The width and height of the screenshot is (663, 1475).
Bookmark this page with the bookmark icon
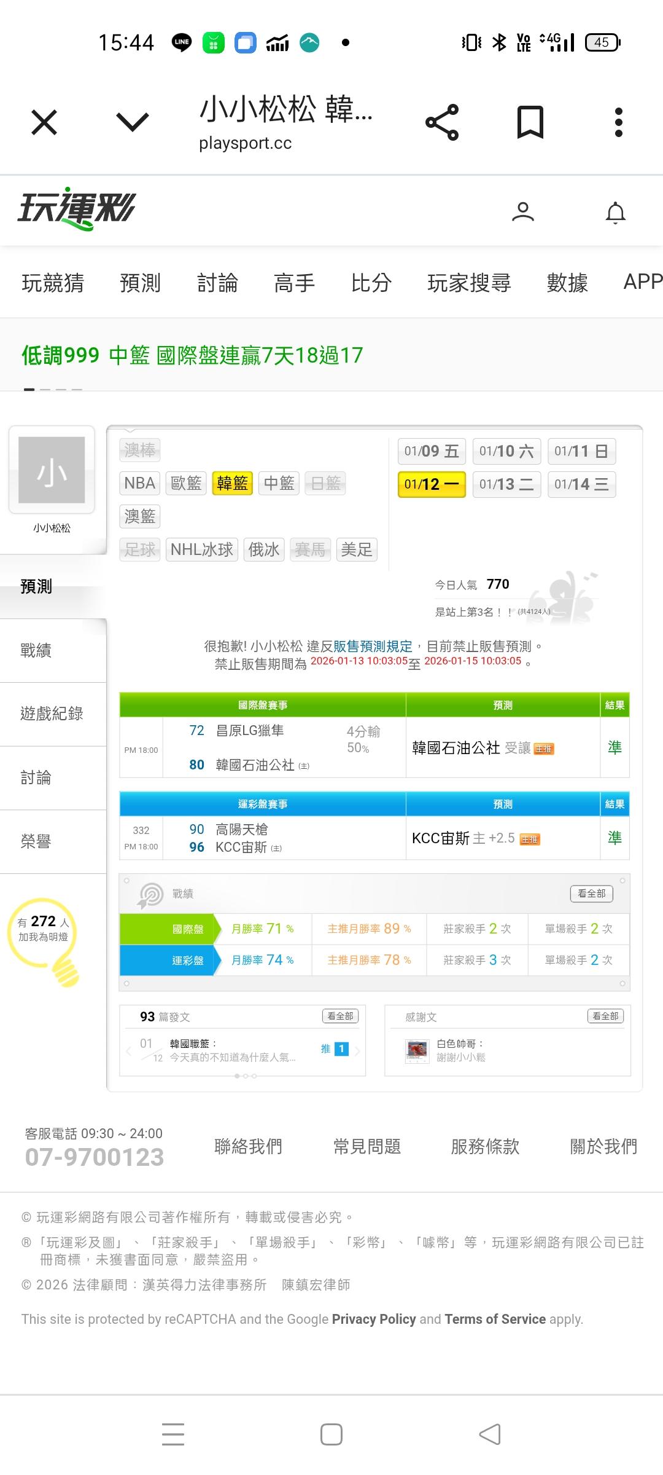pos(530,122)
